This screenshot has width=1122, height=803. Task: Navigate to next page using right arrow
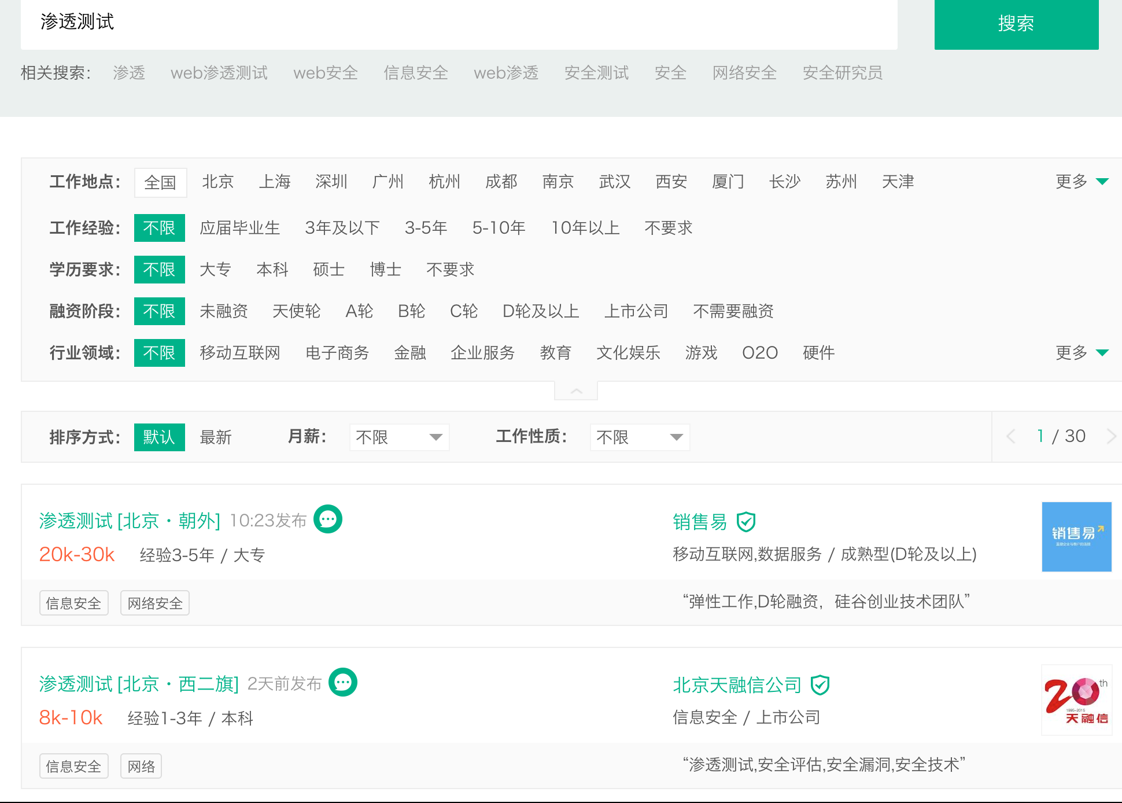tap(1112, 437)
